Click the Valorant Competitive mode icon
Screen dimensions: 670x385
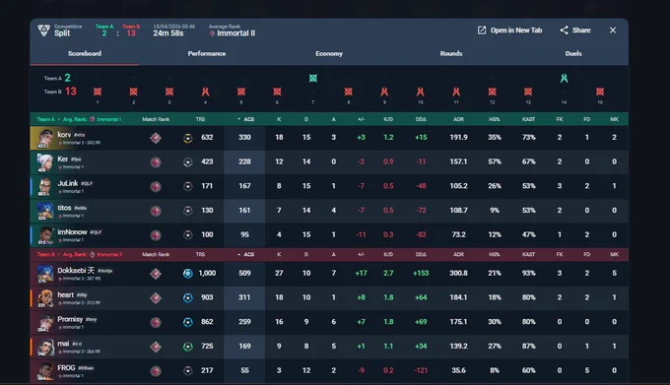43,31
